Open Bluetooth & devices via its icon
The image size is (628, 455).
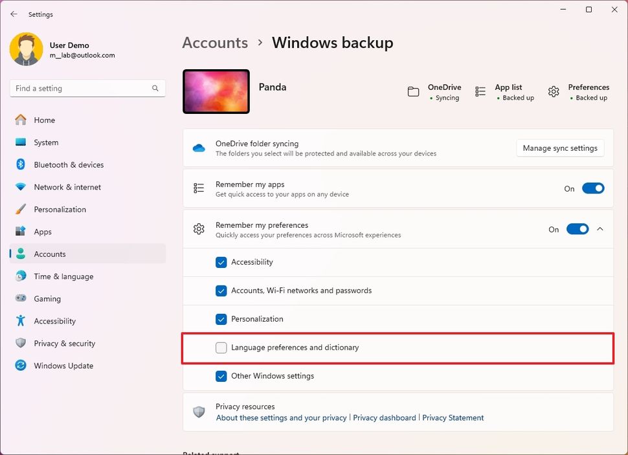click(x=21, y=164)
